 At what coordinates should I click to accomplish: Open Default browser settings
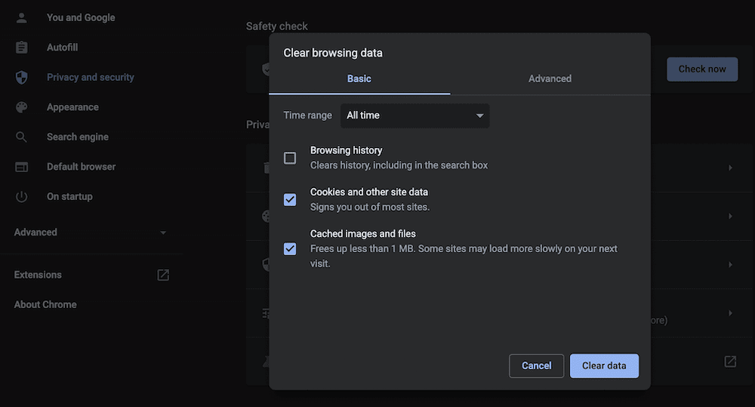(x=81, y=167)
